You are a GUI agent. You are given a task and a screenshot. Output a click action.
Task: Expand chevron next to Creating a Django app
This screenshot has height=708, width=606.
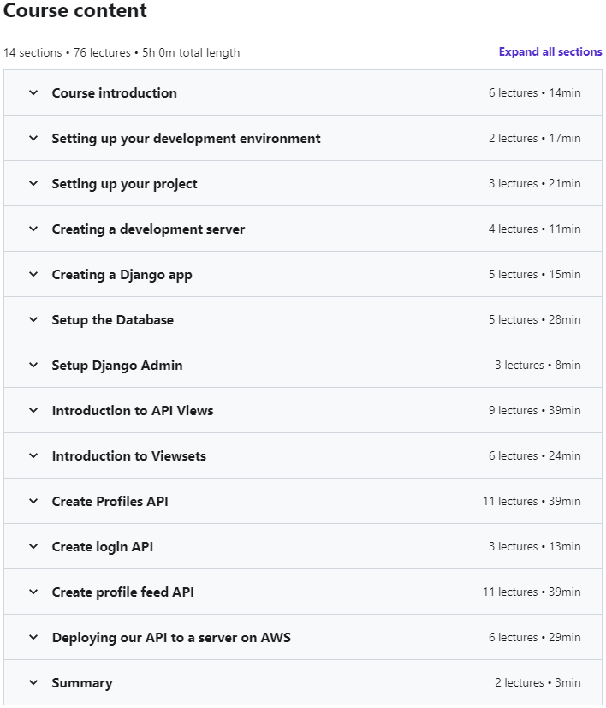tap(33, 275)
